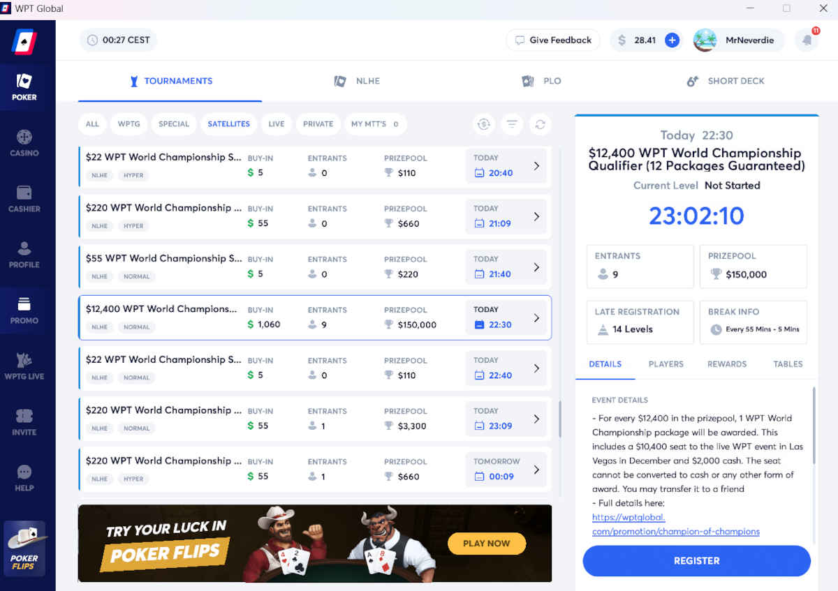Expand the 22:30 $12,400 qualifier row arrow

coord(536,317)
